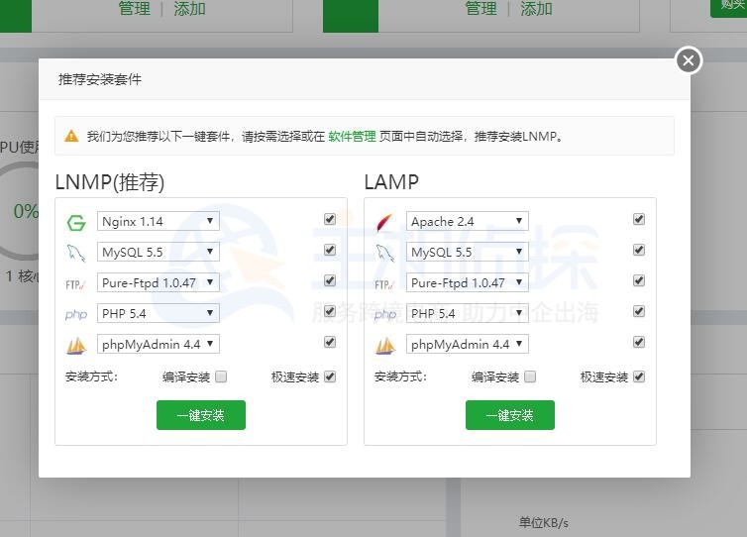Open the Nginx 1.14 version dropdown
747x537 pixels.
[159, 222]
